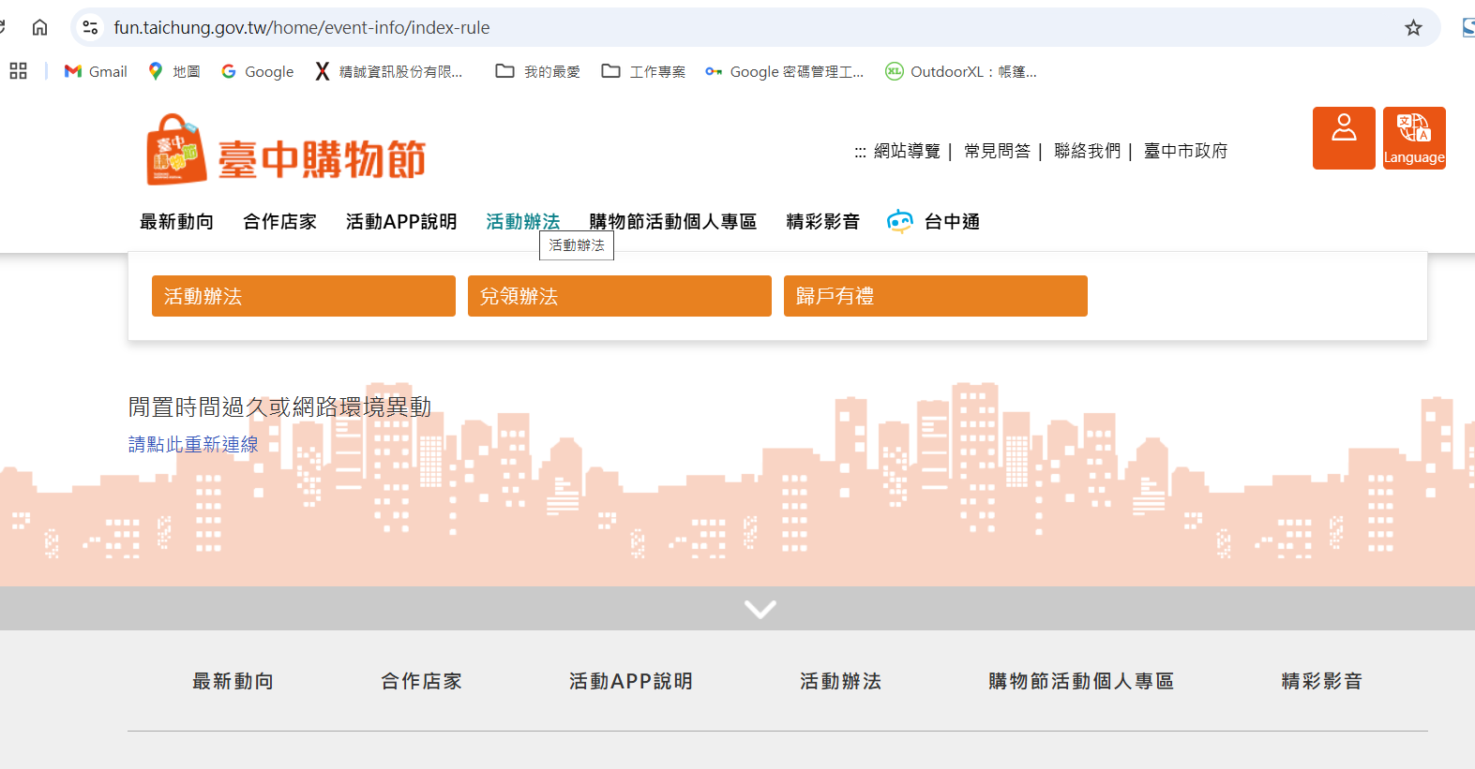Click the 臺中購物節 shopping bag logo
Image resolution: width=1475 pixels, height=769 pixels.
point(176,150)
